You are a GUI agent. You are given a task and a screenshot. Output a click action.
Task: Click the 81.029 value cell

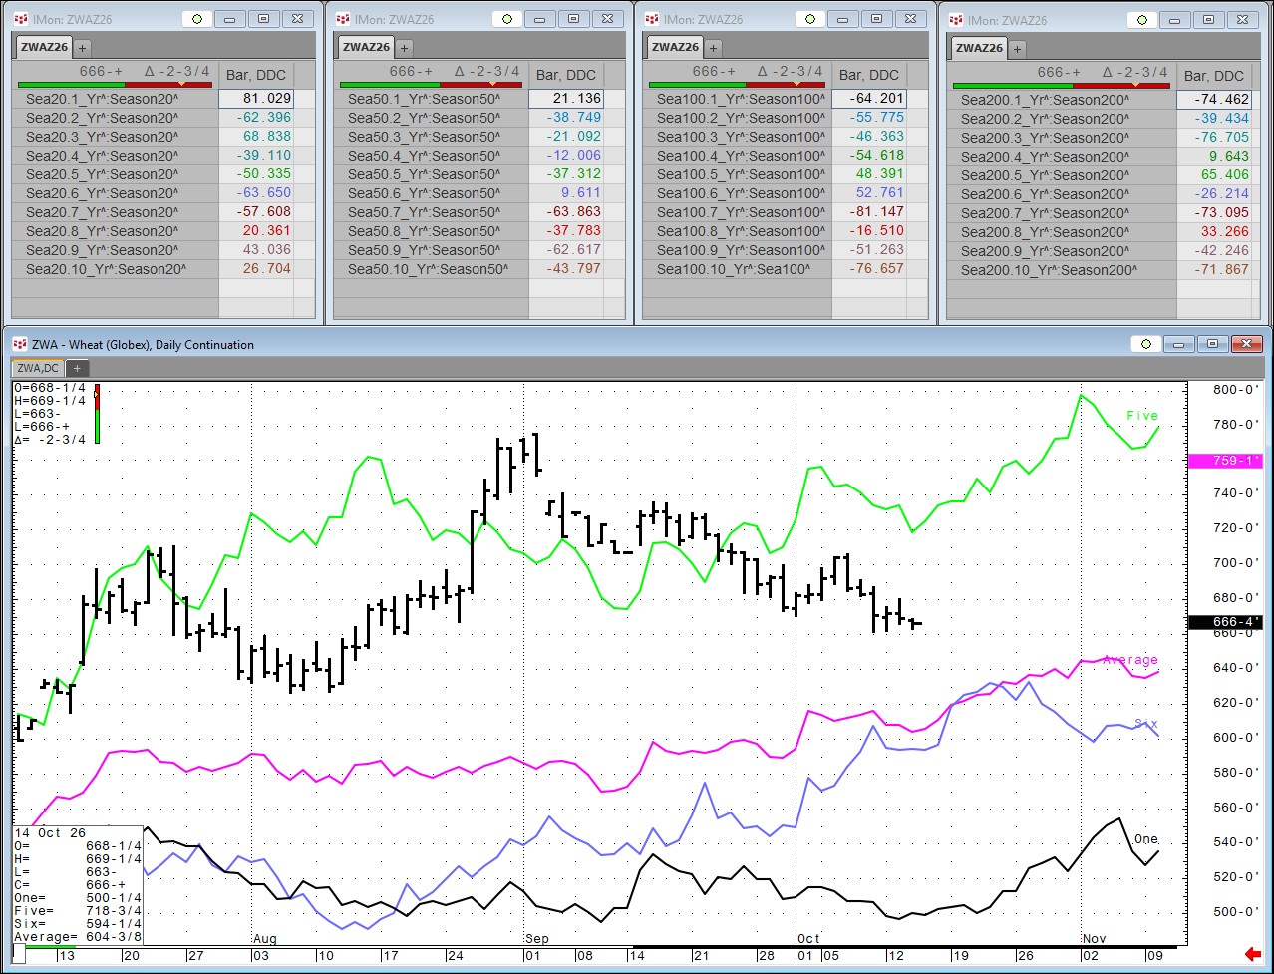click(257, 99)
